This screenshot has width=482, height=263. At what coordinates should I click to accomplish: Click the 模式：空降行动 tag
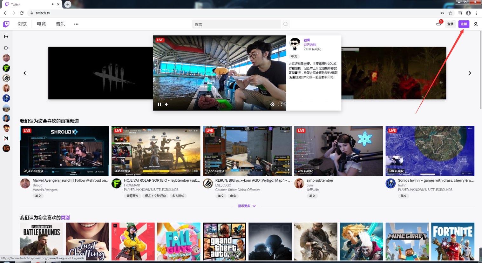[x=155, y=196]
